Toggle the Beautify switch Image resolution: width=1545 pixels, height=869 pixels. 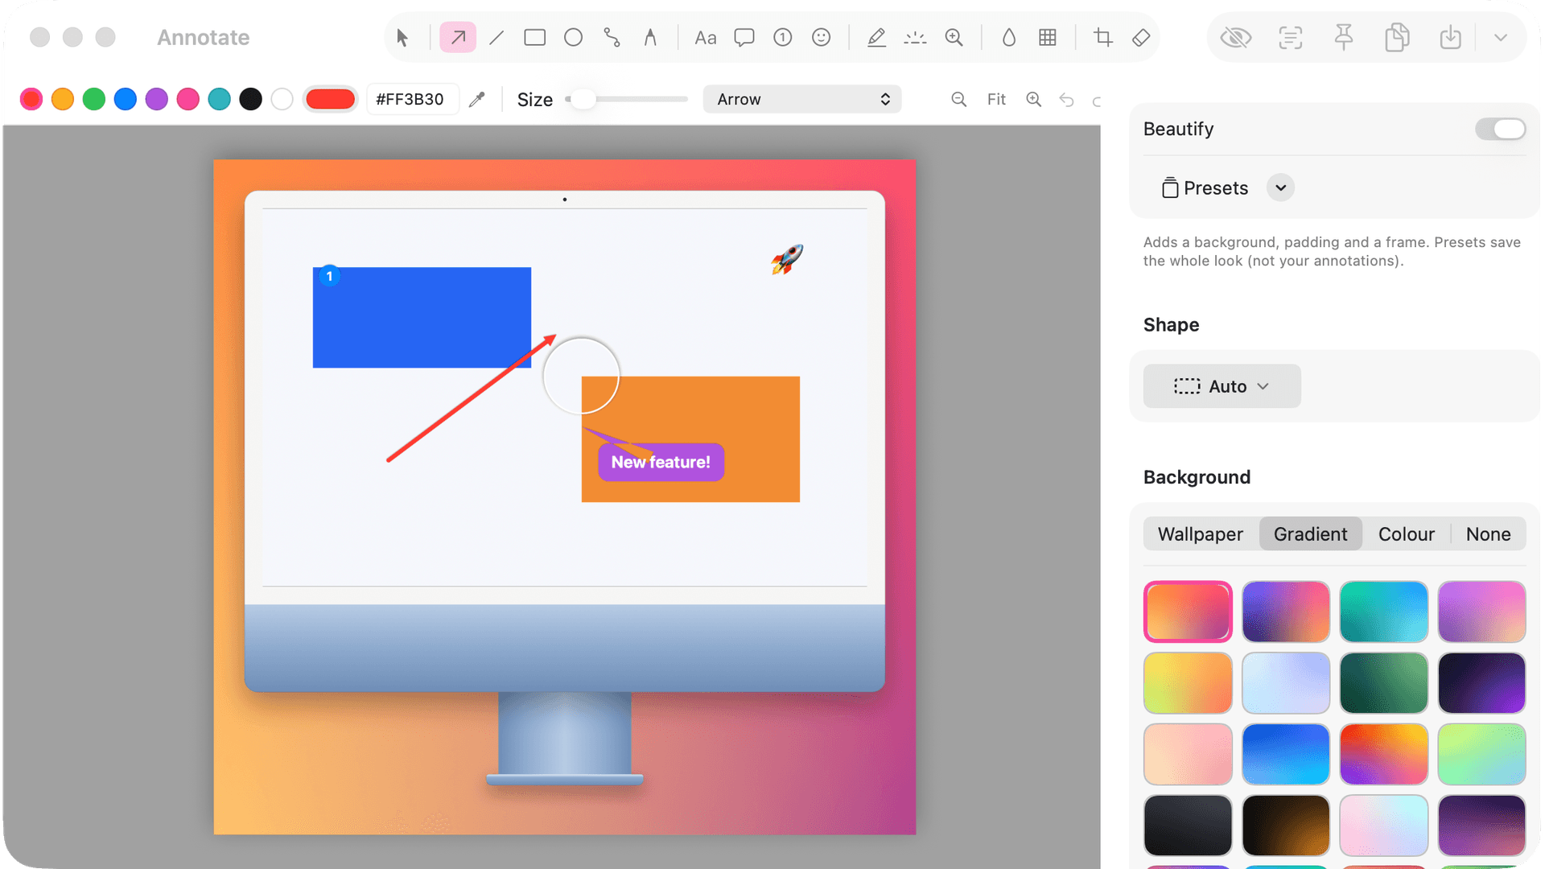click(1500, 129)
